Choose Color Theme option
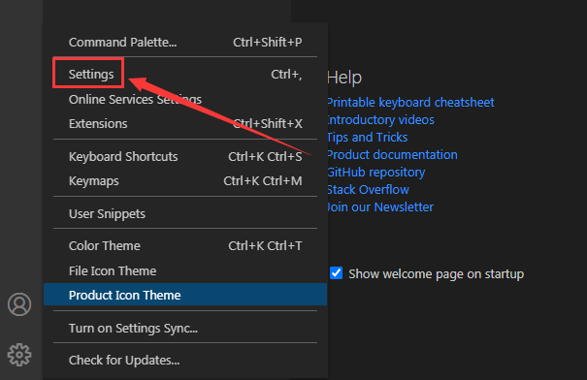587x380 pixels. 185,245
